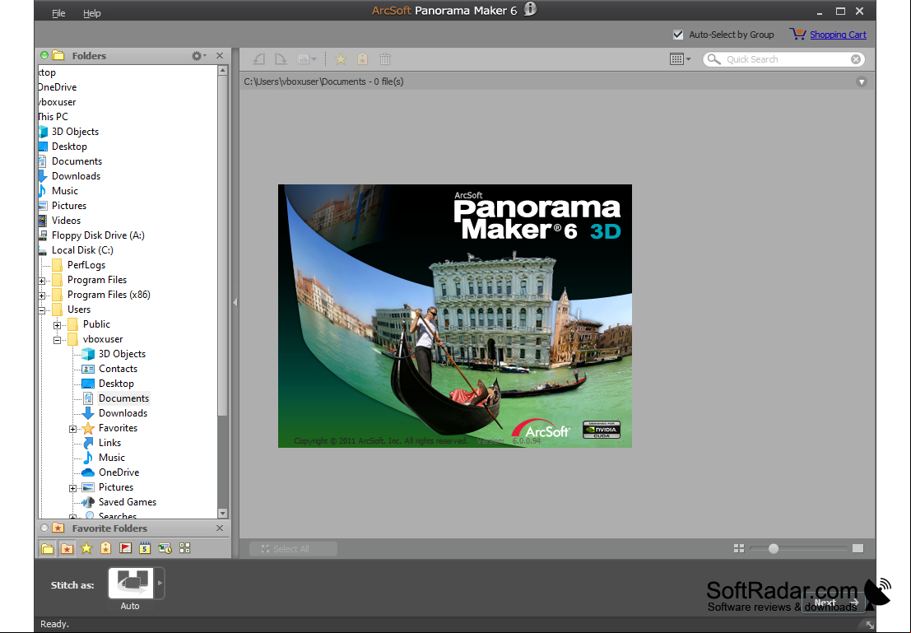Viewport: 911px width, 633px height.
Task: Select the 3D Objects folder under vboxuser
Action: pos(122,353)
